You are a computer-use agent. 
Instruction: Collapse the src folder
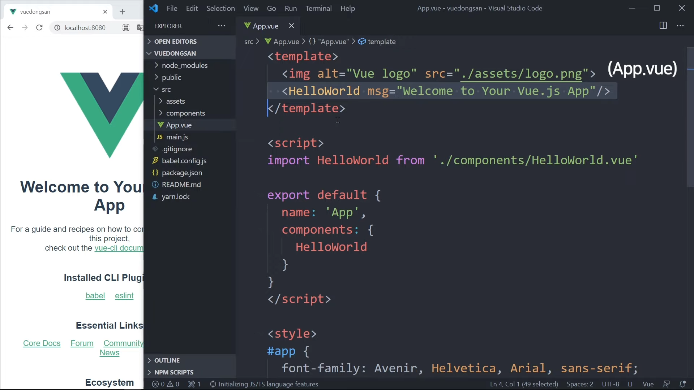coord(166,89)
